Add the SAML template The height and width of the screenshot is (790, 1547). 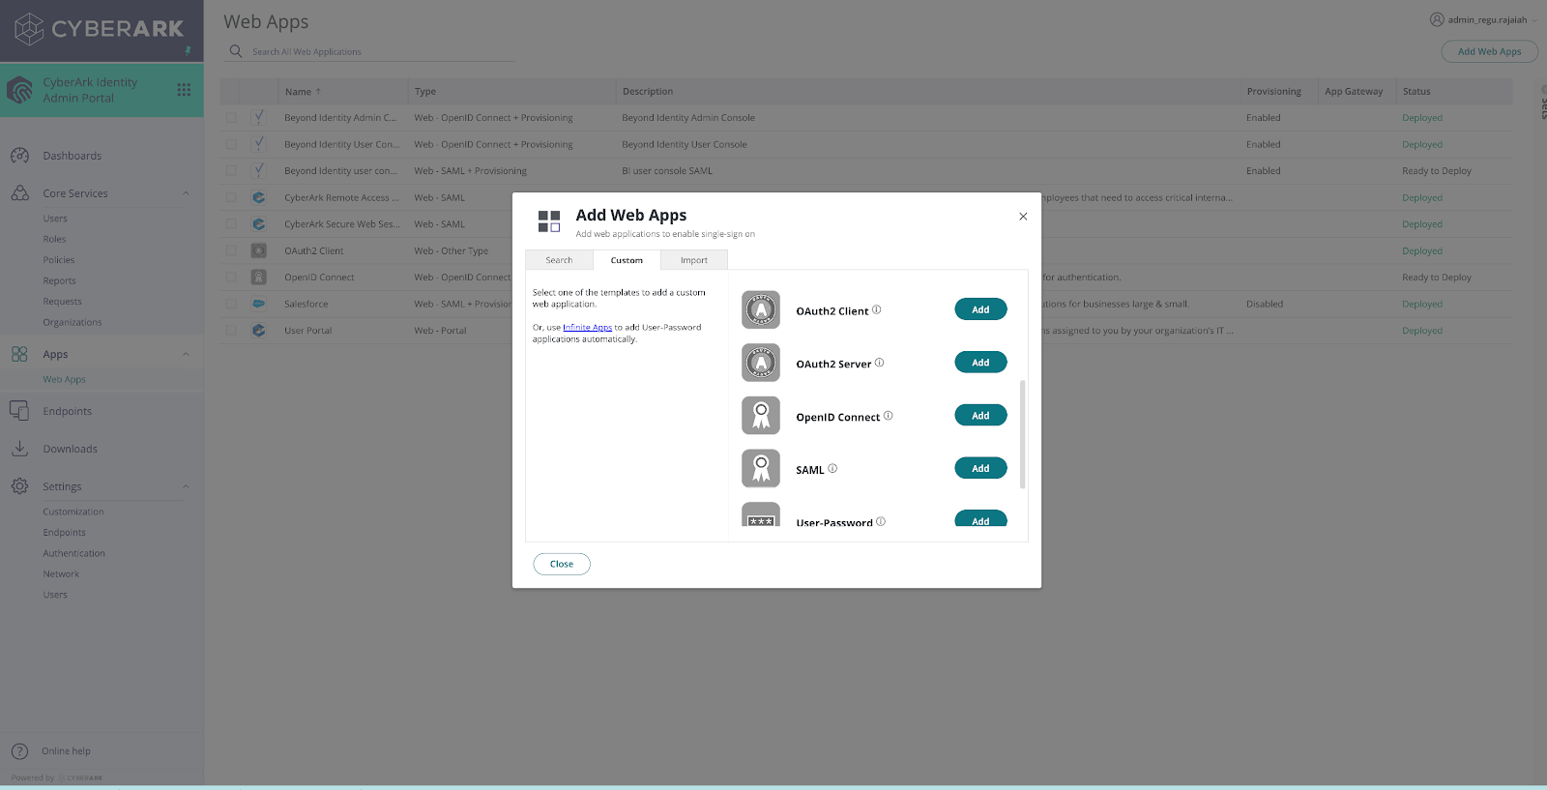point(980,468)
